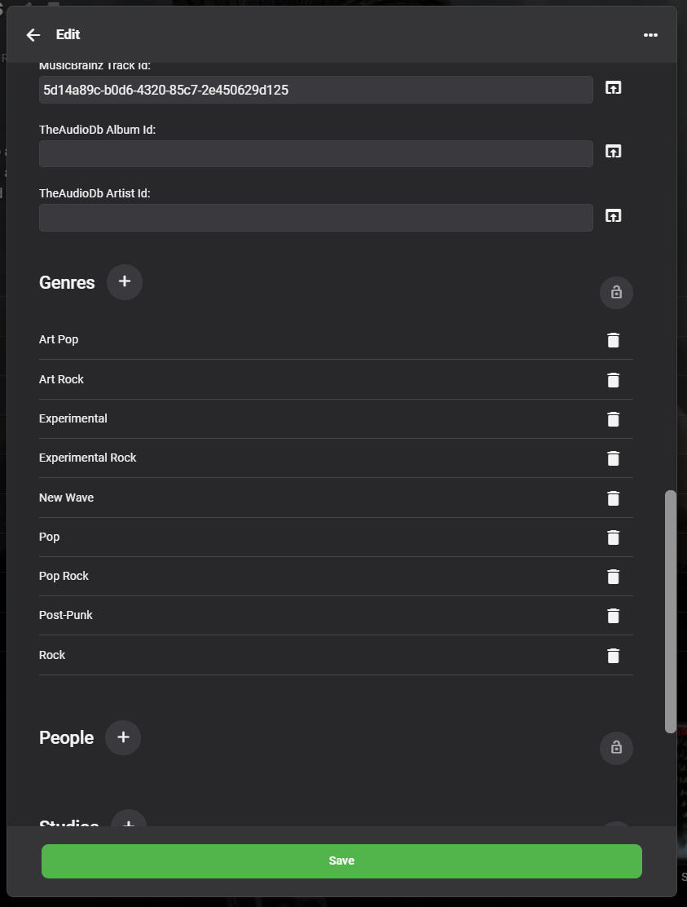The height and width of the screenshot is (907, 687).
Task: Click the MusicBrainz Track Id input field
Action: coord(315,90)
